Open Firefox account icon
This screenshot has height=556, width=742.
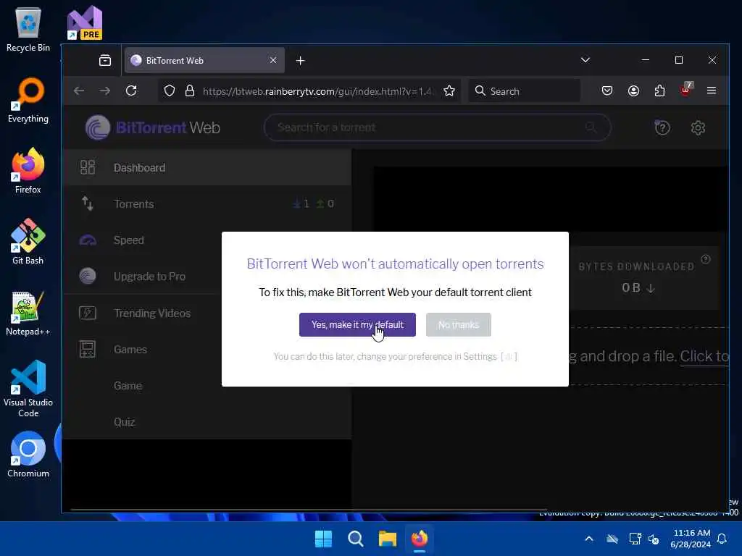633,90
